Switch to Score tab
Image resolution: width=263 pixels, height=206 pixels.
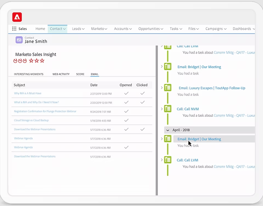(80, 74)
